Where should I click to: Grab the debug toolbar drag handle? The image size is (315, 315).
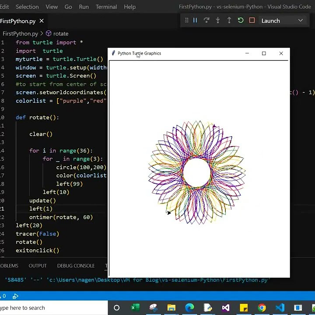tap(187, 20)
